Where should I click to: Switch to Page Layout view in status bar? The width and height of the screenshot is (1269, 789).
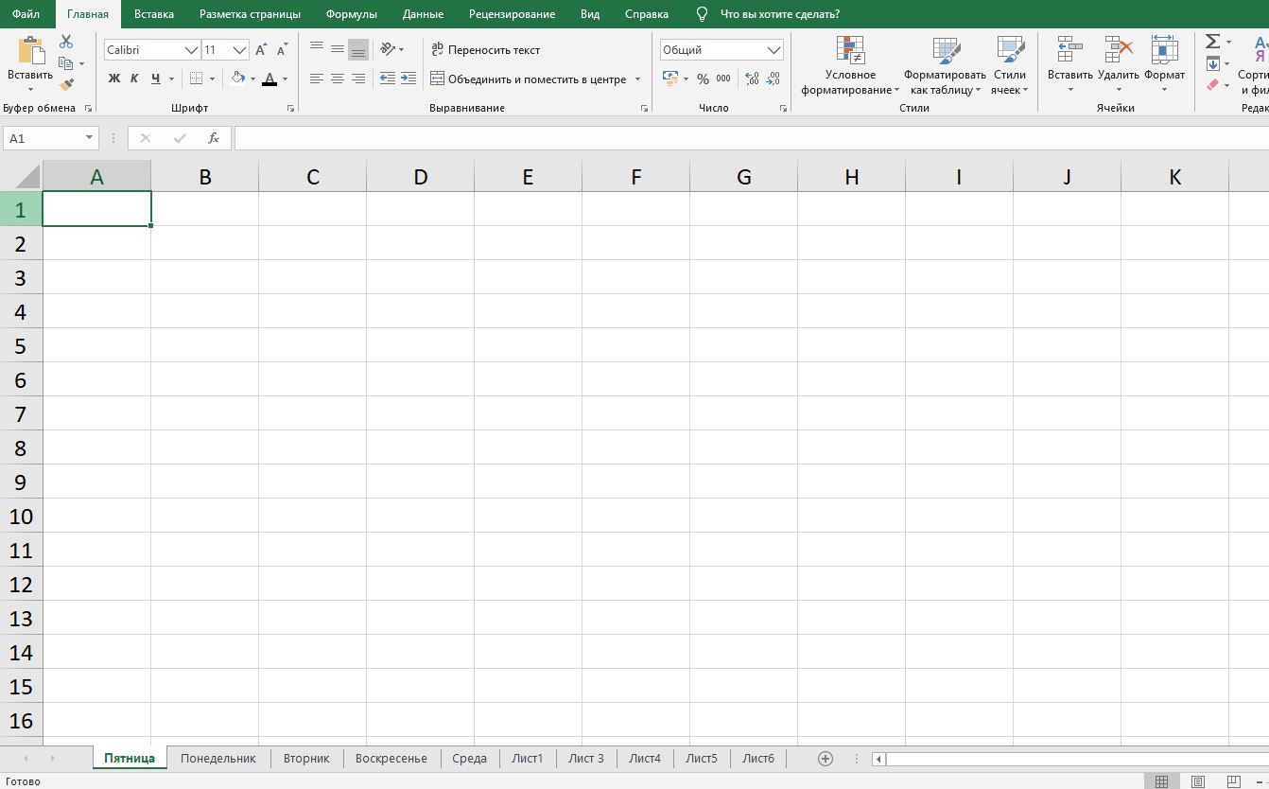(x=1197, y=781)
